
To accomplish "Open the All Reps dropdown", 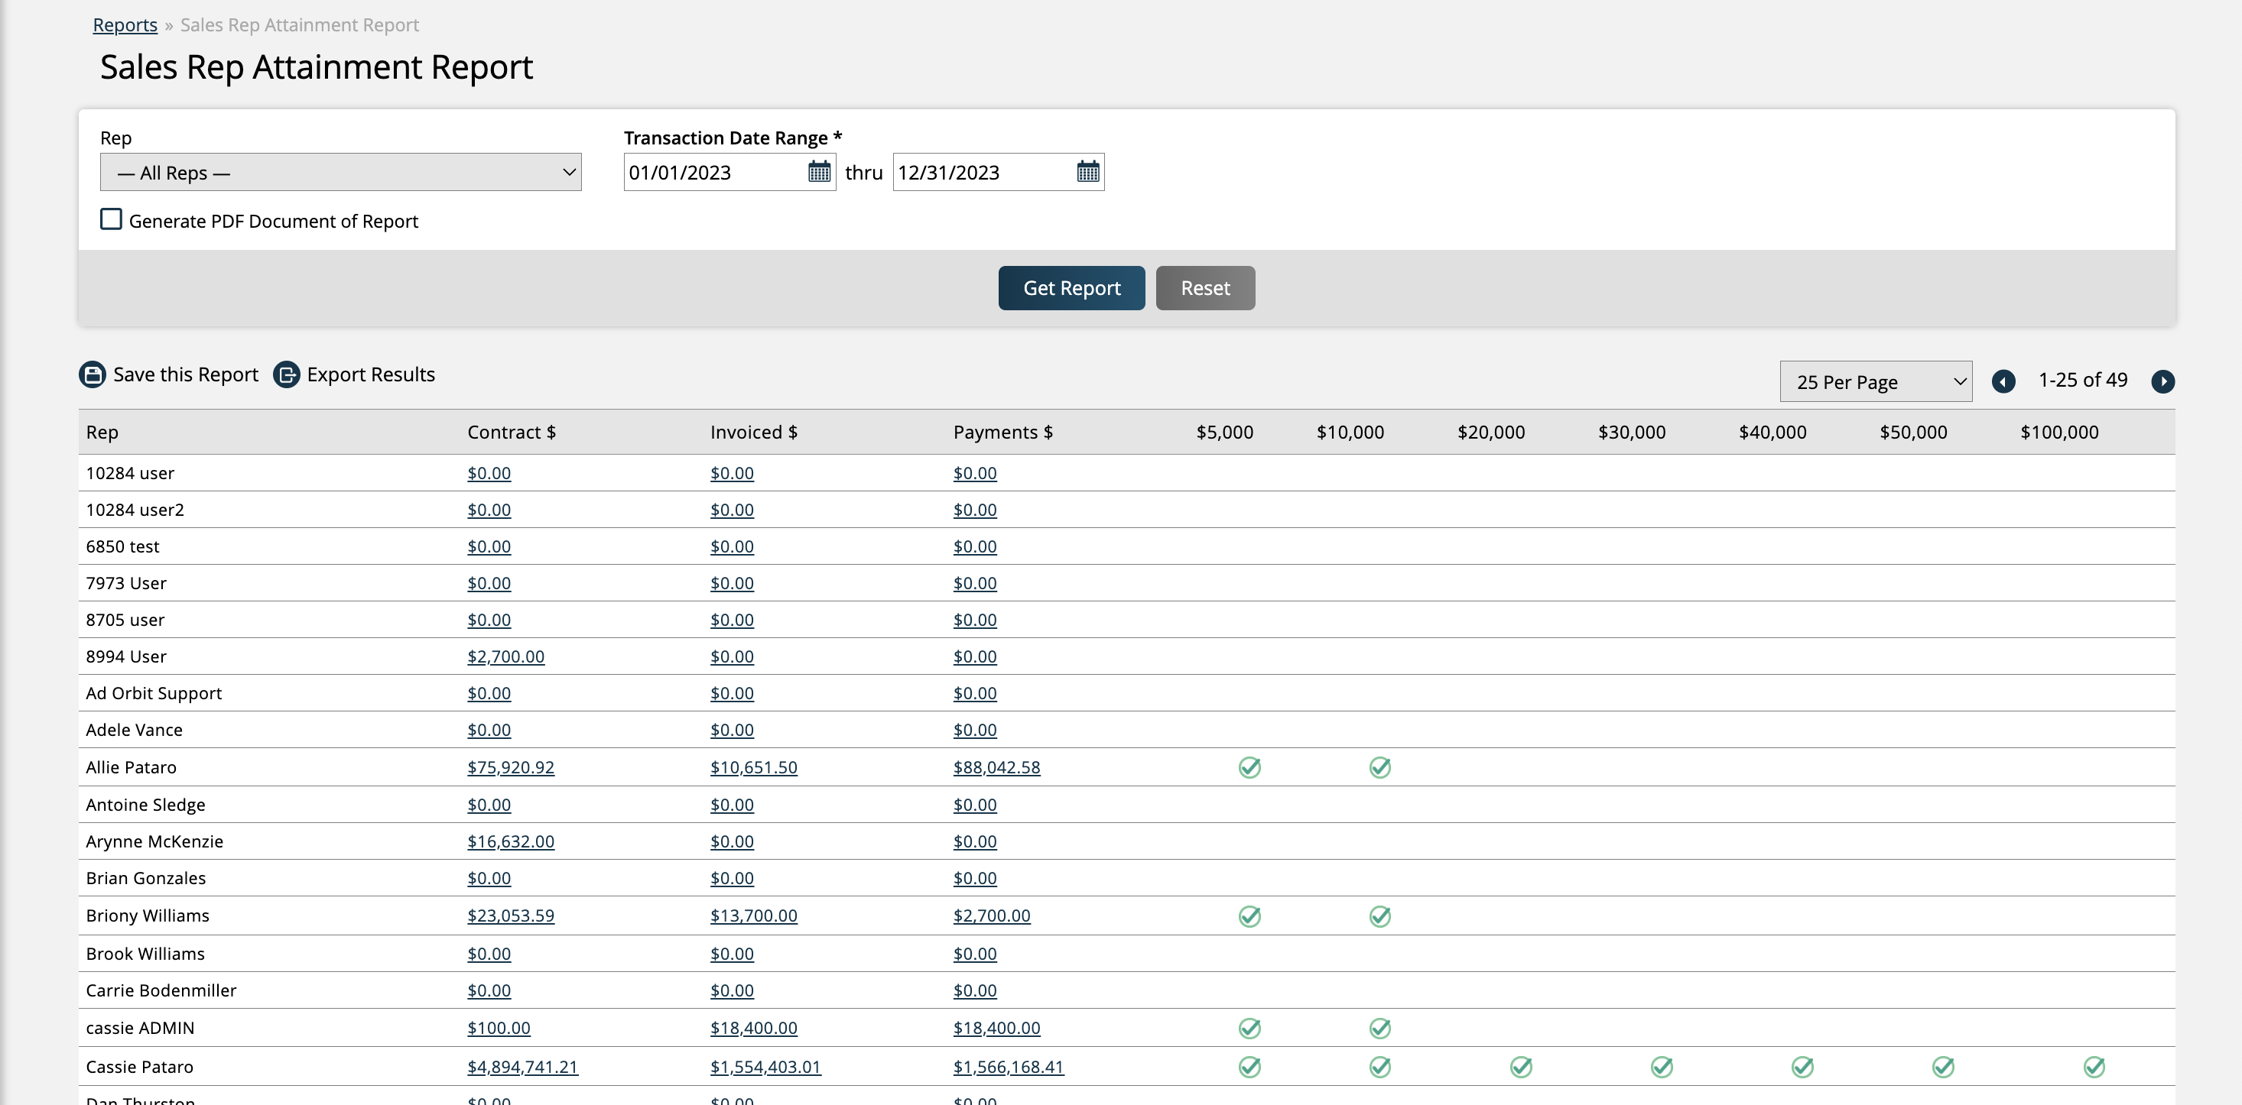I will pyautogui.click(x=340, y=172).
